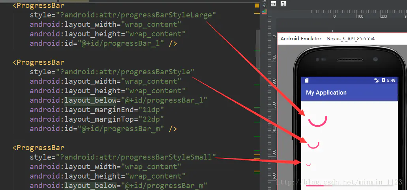Click the style line ending in progressBarStyle"
This screenshot has height=190, width=407.
112,71
